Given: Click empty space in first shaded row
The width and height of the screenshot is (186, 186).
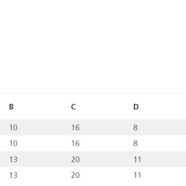Looking at the screenshot, I should [164, 128].
